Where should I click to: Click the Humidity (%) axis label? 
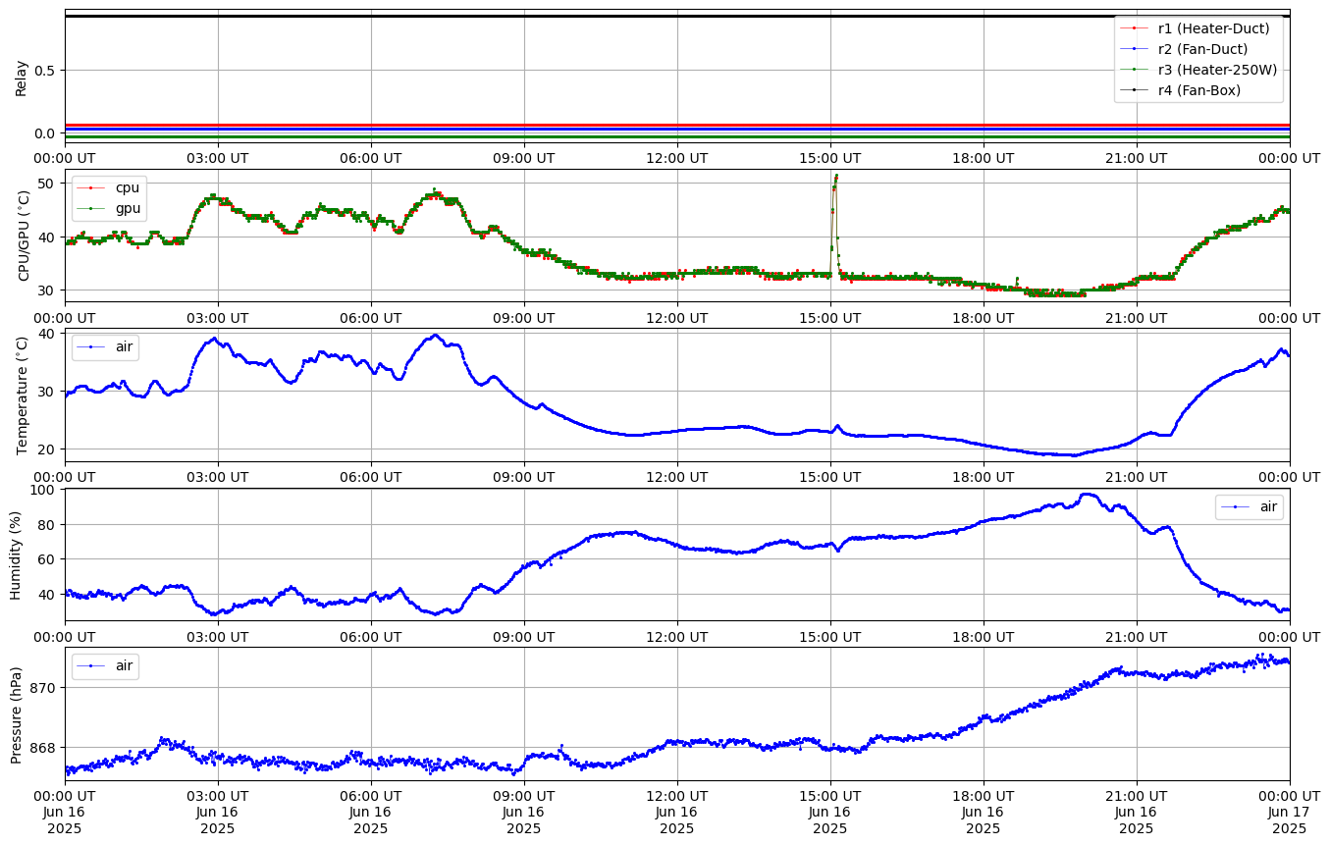[16, 555]
